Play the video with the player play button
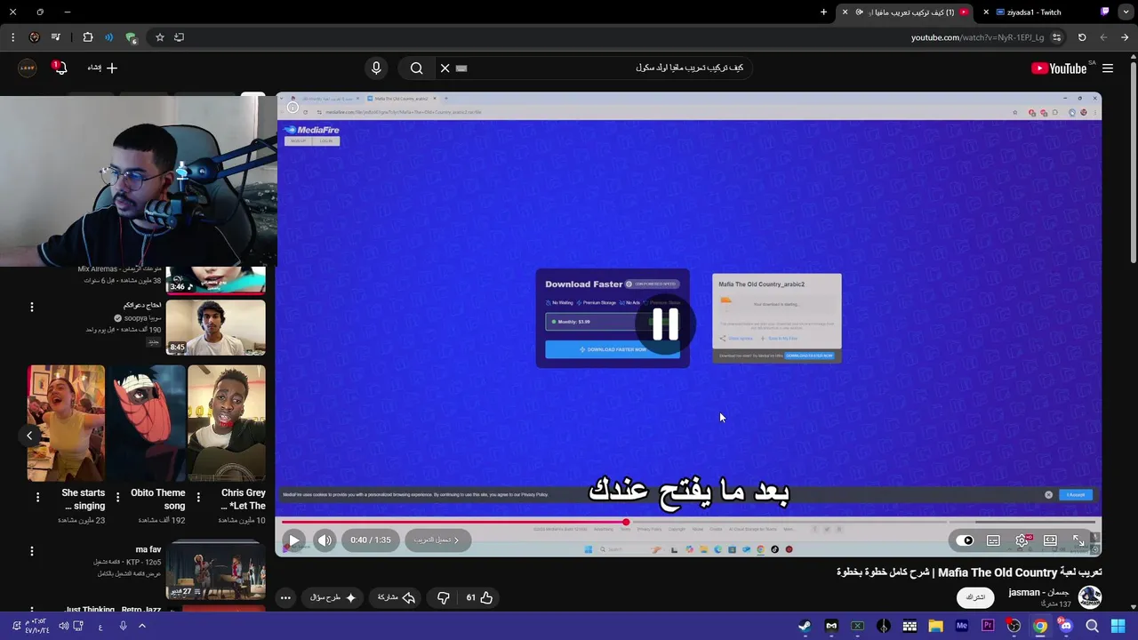This screenshot has width=1138, height=640. pyautogui.click(x=293, y=540)
